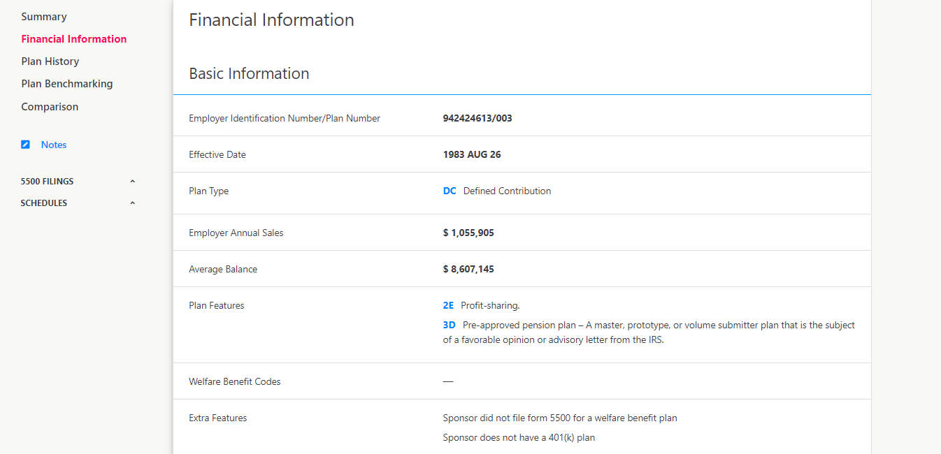Click the 5500 FILINGS section label

[48, 182]
